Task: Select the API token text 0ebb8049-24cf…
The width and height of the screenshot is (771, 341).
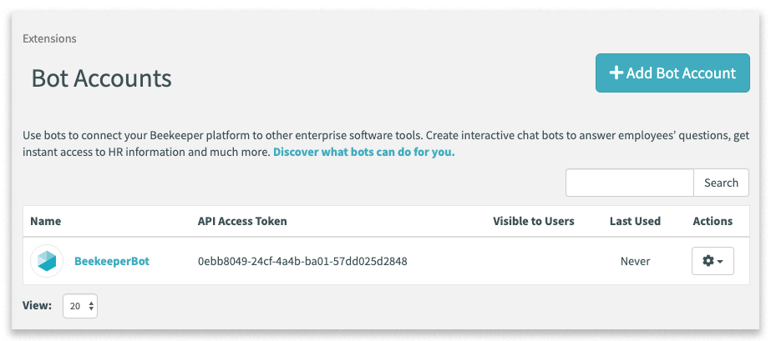Action: 302,262
